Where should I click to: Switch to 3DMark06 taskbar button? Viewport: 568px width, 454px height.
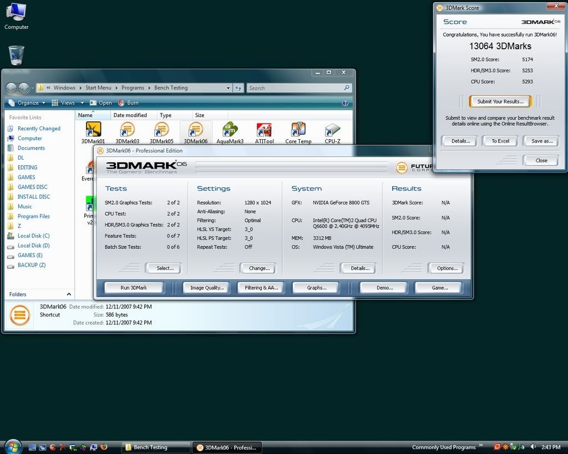point(227,447)
